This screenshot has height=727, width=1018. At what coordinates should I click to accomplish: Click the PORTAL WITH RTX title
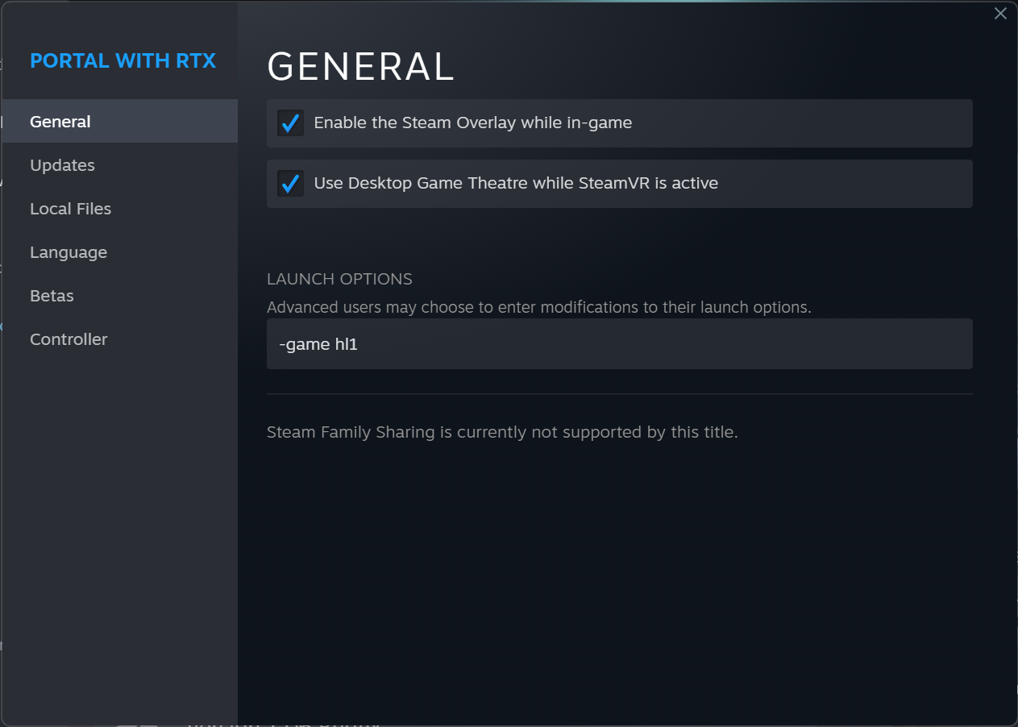pyautogui.click(x=123, y=61)
